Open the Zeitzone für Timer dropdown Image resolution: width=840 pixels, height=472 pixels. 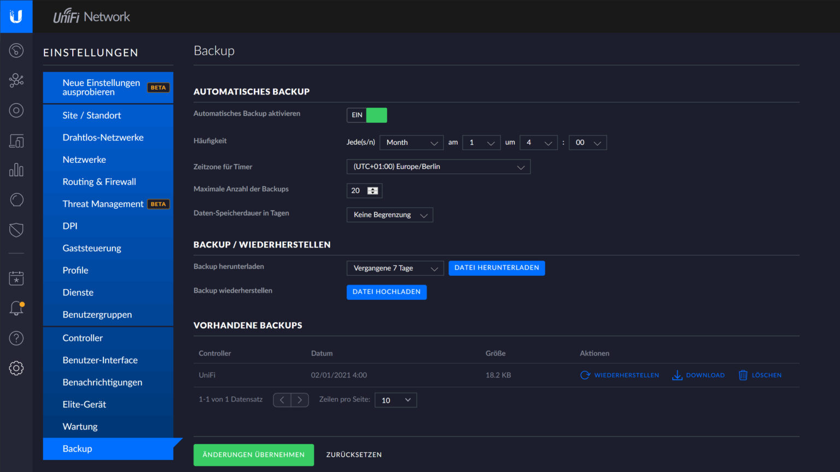pos(437,167)
